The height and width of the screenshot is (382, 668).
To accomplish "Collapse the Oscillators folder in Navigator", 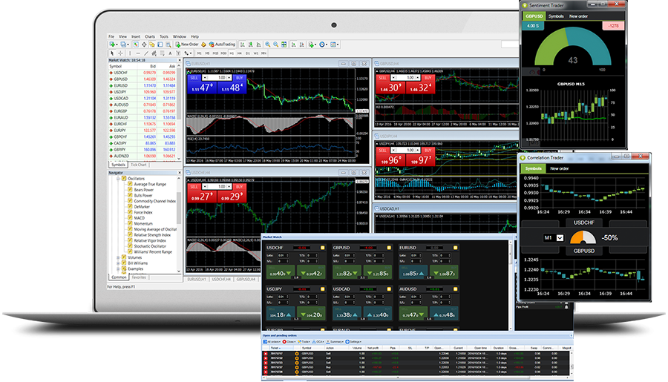I will (119, 179).
